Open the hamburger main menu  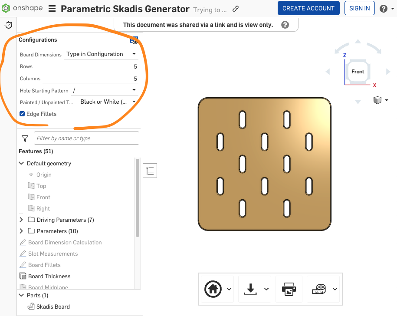52,9
